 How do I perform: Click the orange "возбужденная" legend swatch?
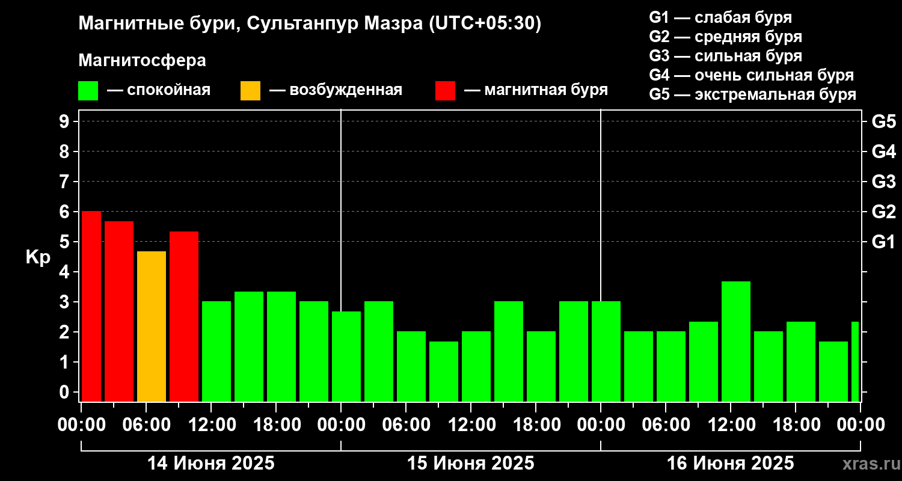coord(250,91)
